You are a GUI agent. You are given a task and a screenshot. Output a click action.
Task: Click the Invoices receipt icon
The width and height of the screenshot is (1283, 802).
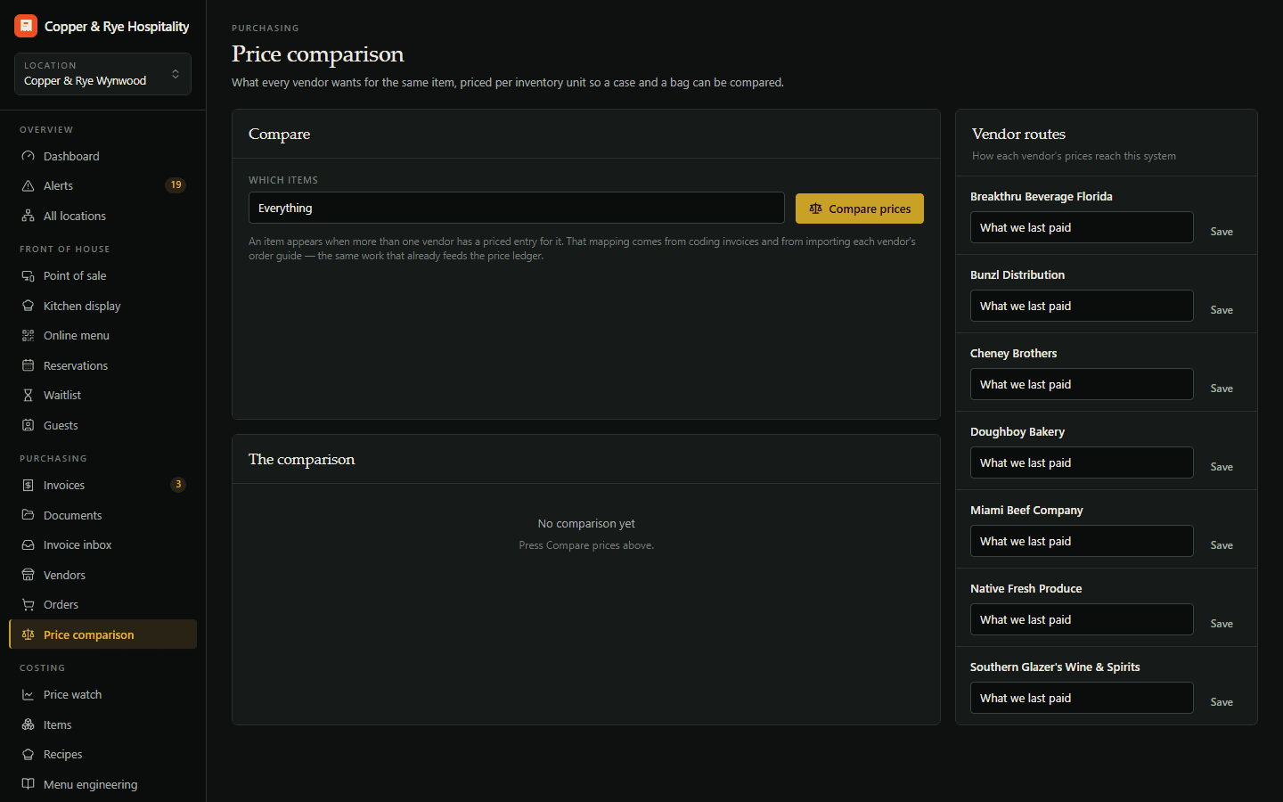tap(28, 485)
